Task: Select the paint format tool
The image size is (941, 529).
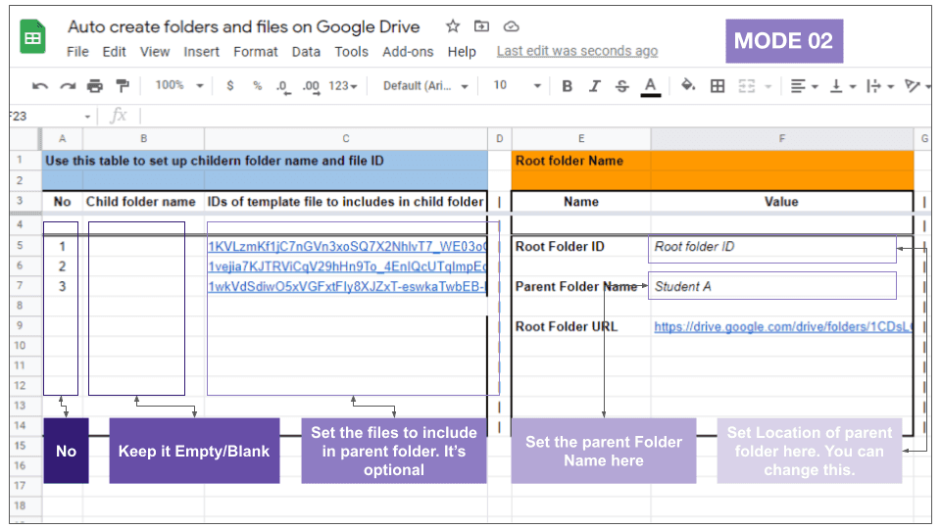Action: (123, 86)
